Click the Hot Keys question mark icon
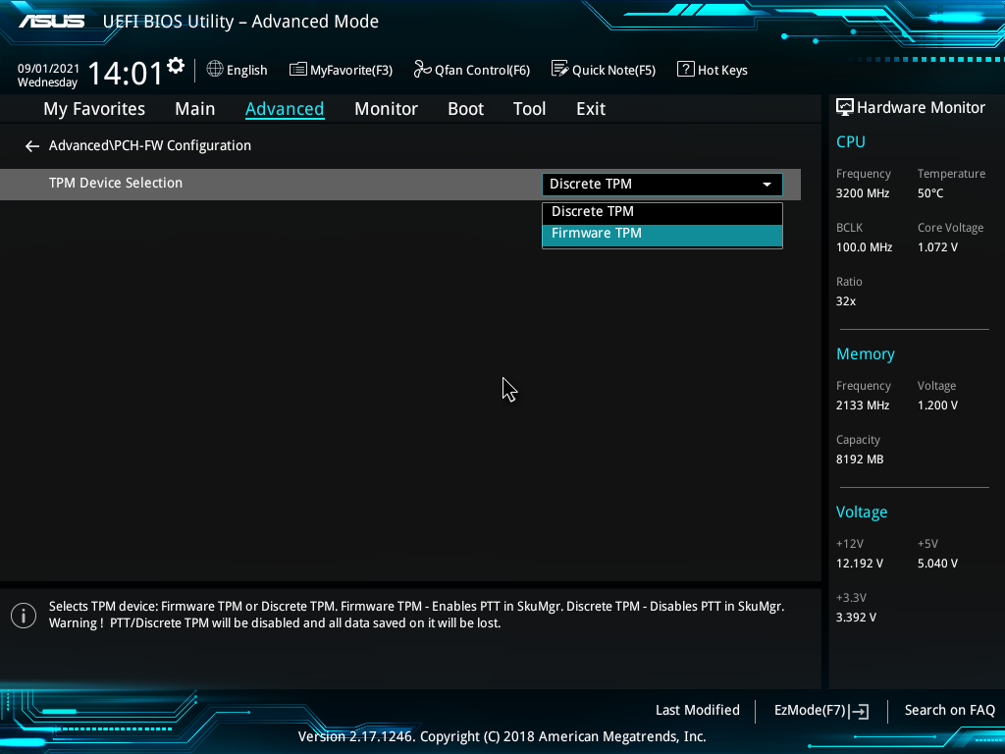The image size is (1005, 754). click(x=685, y=69)
